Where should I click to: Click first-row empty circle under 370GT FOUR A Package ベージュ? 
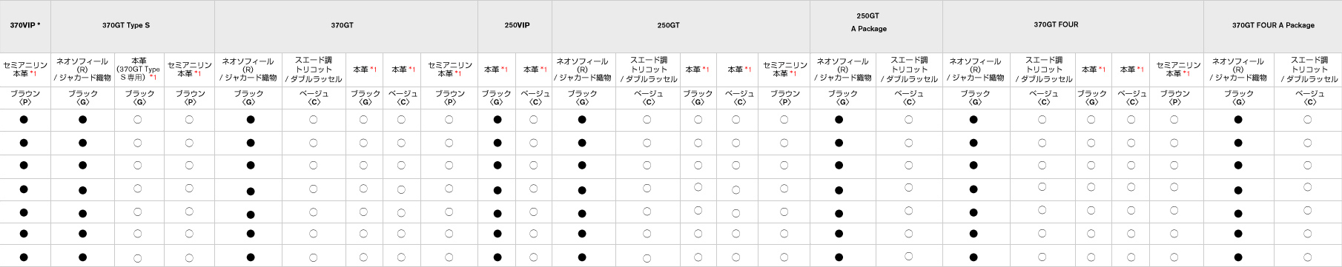coord(1307,120)
